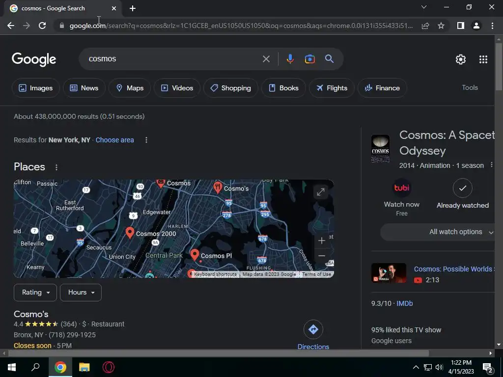503x377 pixels.
Task: Share this page from the address bar
Action: 425,26
